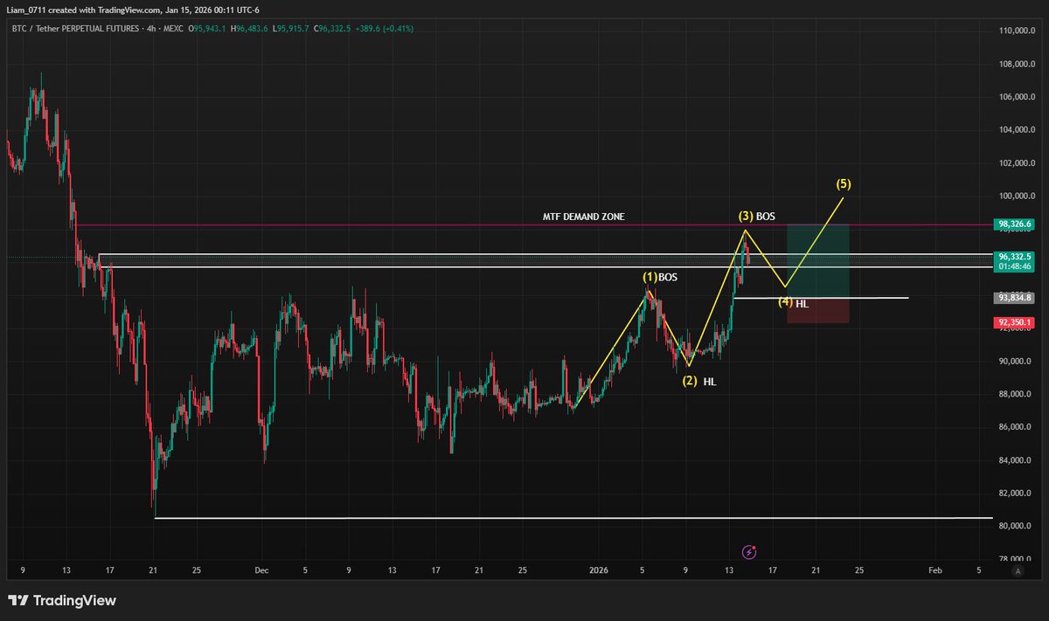Click the green 96,332.5 current price label
This screenshot has width=1049, height=621.
click(1014, 257)
